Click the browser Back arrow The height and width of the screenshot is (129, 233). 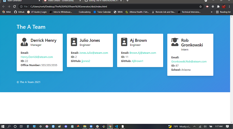point(4,7)
